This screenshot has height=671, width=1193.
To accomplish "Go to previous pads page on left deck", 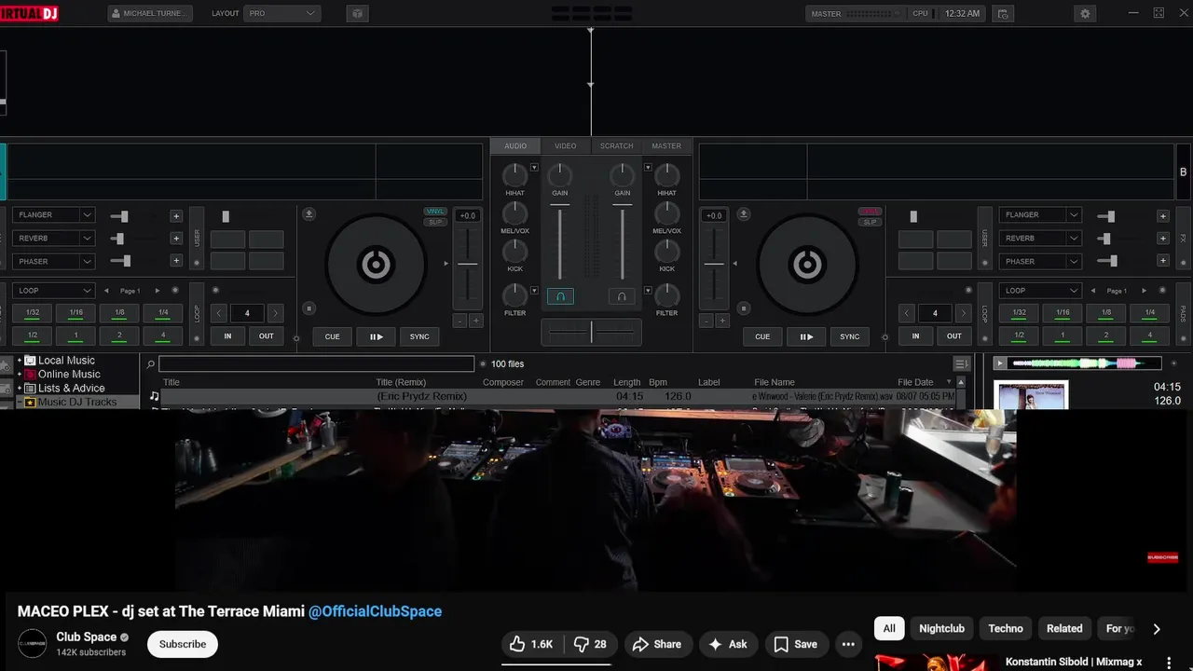I will tap(106, 291).
